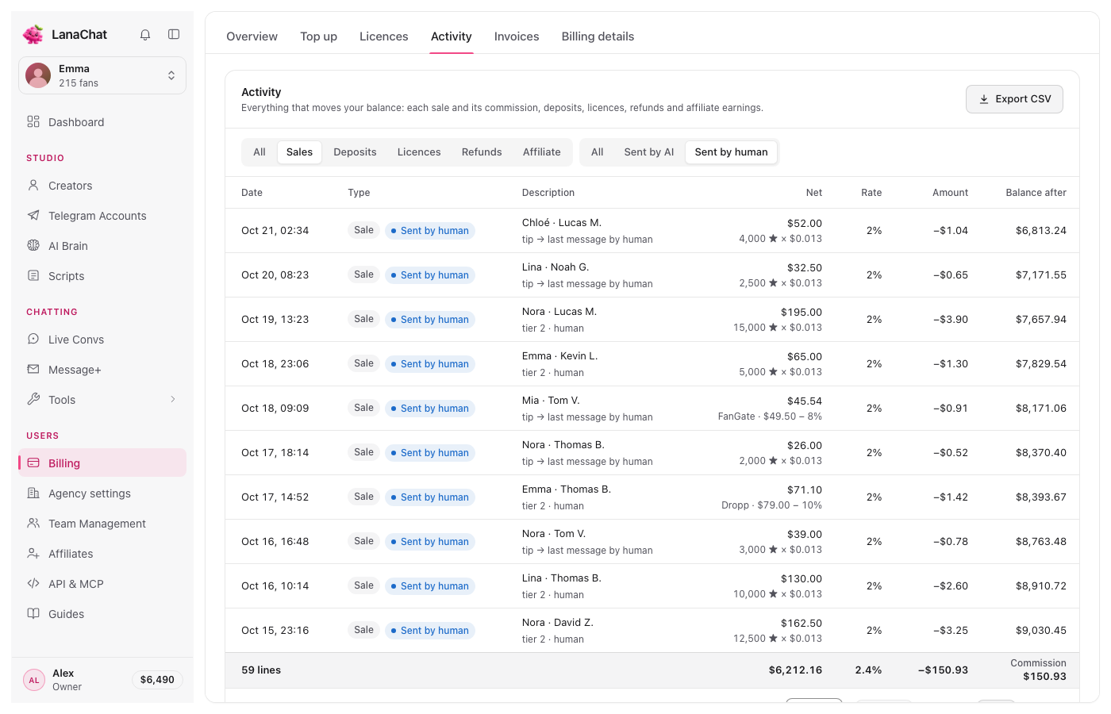1111x714 pixels.
Task: Collapse the sidebar panel icon
Action: pos(174,34)
